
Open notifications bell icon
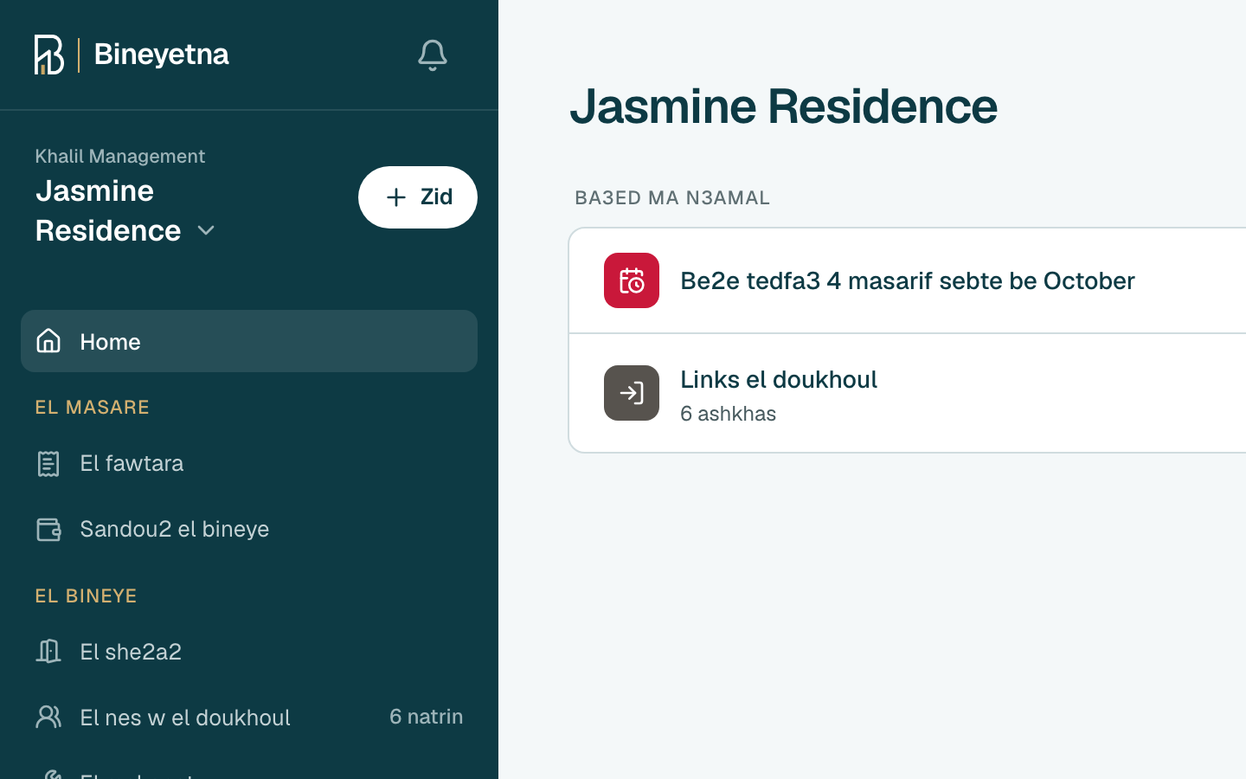pyautogui.click(x=432, y=55)
